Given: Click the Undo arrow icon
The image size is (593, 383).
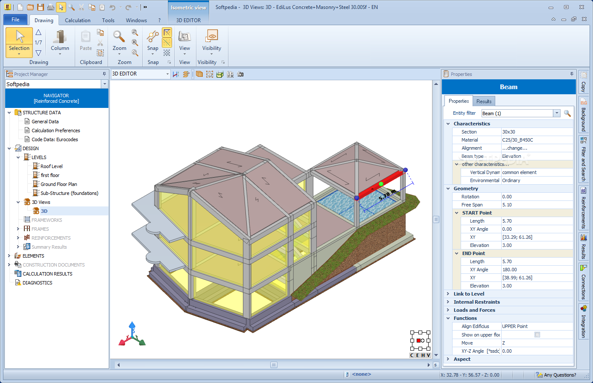Looking at the screenshot, I should click(x=112, y=7).
